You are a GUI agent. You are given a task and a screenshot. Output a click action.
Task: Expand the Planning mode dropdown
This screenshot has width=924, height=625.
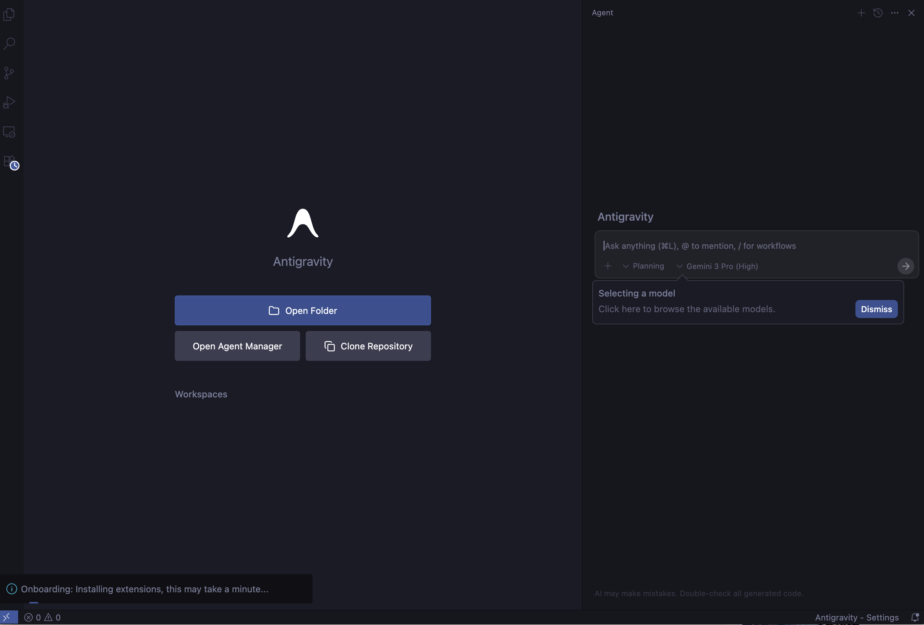click(x=643, y=266)
